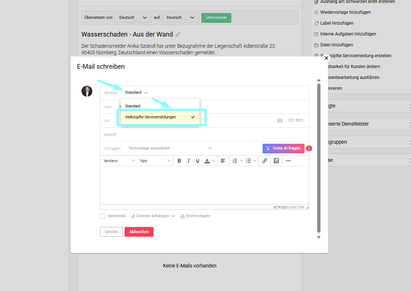
Task: Open Briefvorlagen letter templates
Action: tap(195, 216)
